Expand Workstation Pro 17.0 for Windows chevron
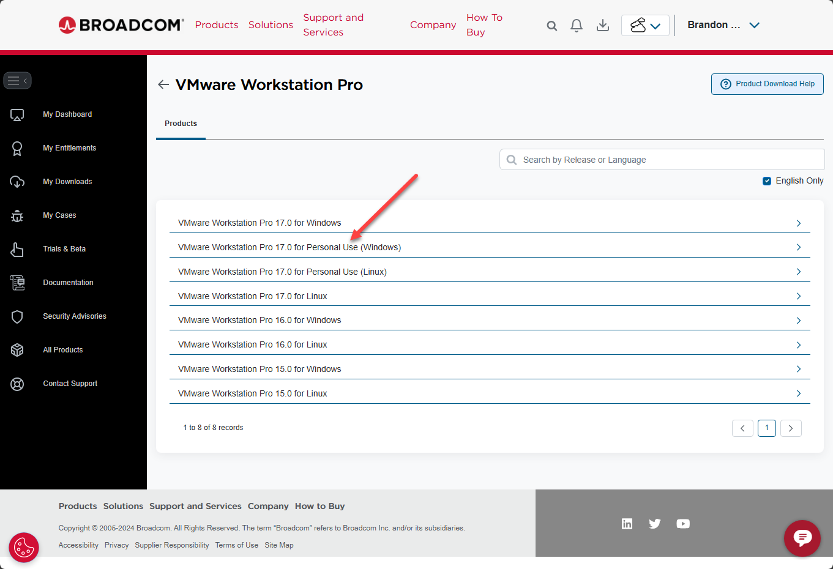The height and width of the screenshot is (569, 833). click(799, 223)
